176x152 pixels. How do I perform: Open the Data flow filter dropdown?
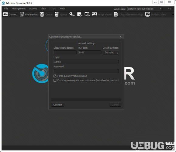pos(111,53)
